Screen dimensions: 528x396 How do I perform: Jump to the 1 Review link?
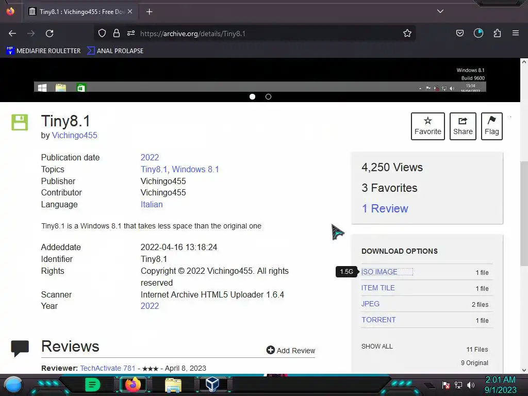[385, 208]
